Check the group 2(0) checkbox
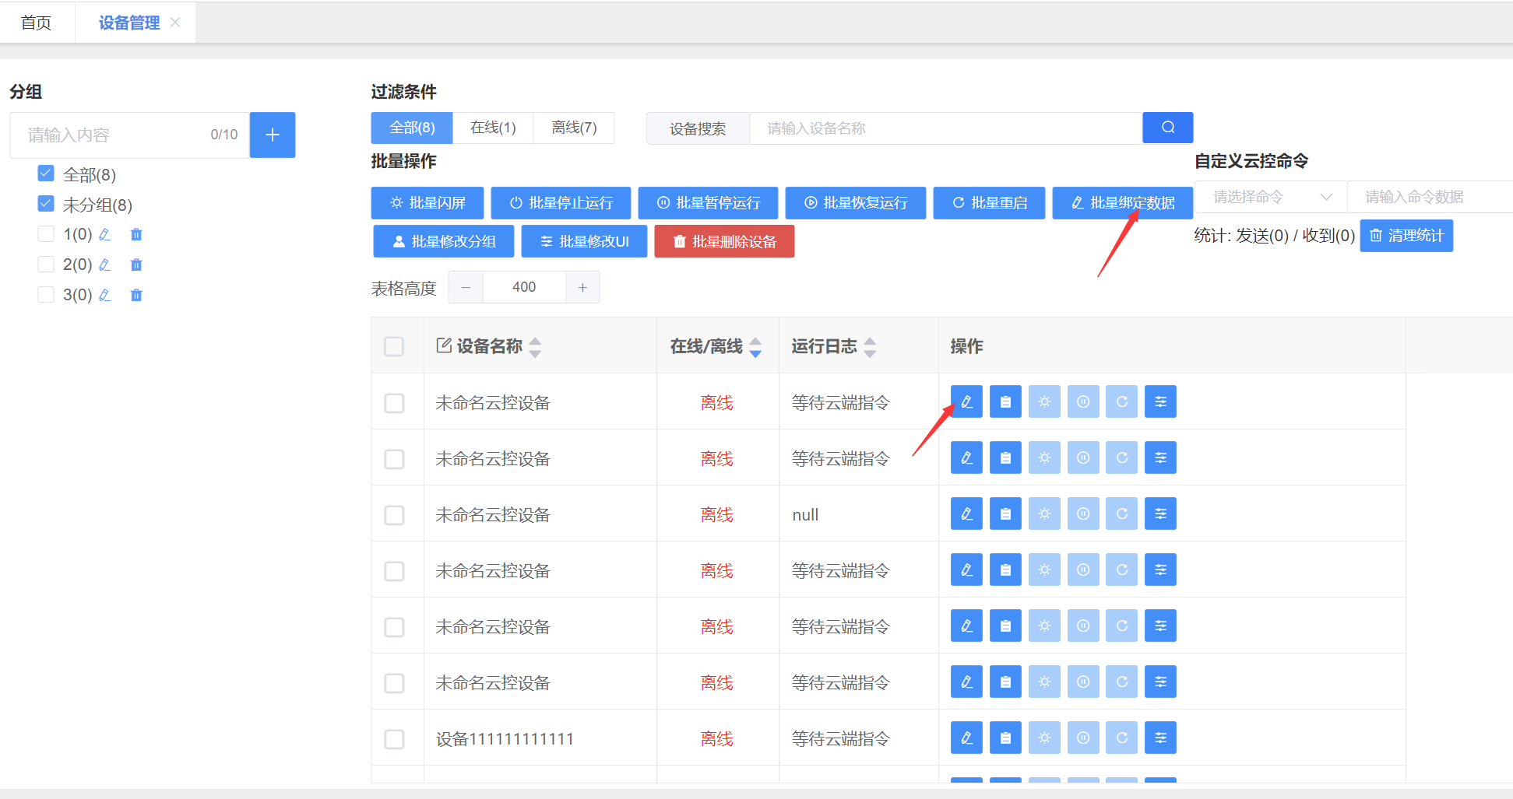The width and height of the screenshot is (1513, 799). [x=46, y=264]
